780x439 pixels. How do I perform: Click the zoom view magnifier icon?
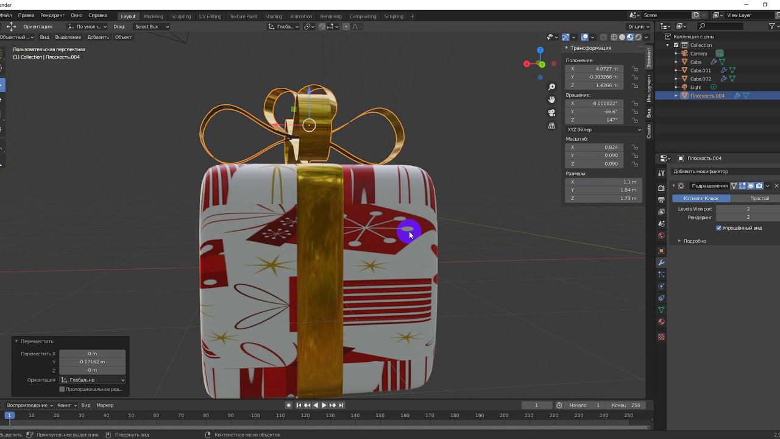(x=551, y=87)
